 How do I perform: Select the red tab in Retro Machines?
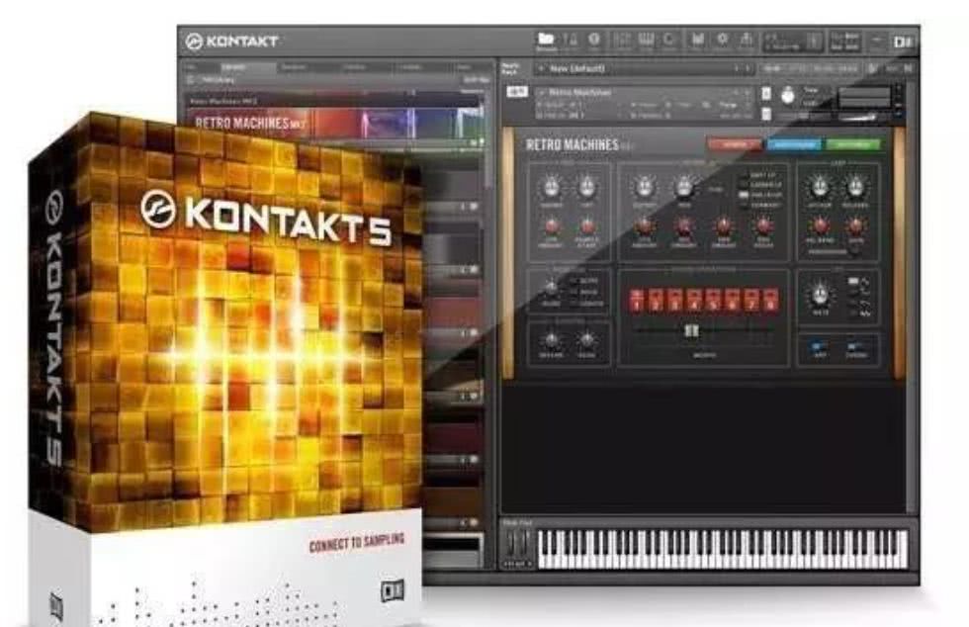(734, 144)
